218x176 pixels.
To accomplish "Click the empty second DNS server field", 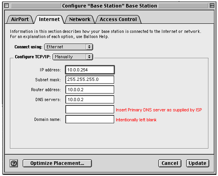I will coord(90,109).
